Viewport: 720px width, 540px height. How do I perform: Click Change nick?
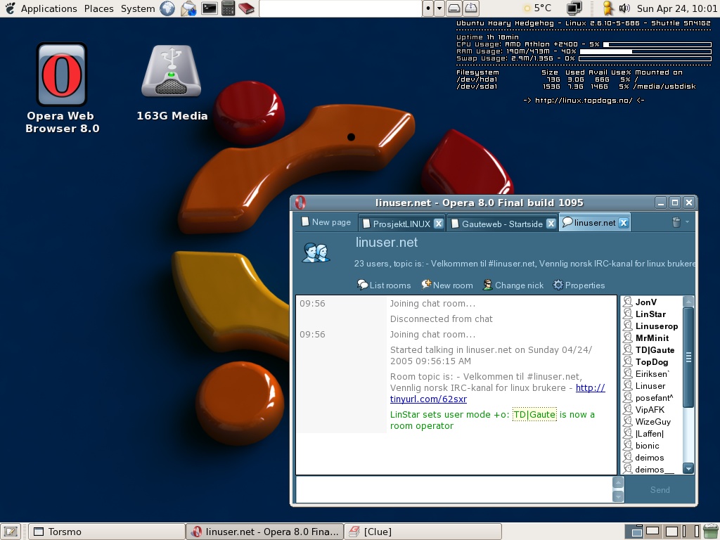513,285
